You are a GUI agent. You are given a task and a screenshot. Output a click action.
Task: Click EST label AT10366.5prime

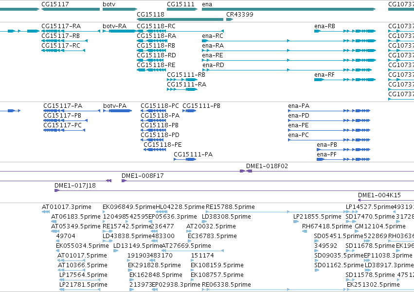click(83, 266)
